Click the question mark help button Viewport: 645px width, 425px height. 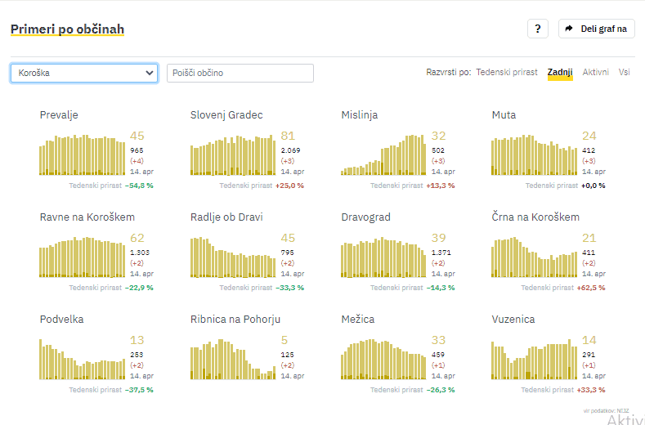(537, 29)
